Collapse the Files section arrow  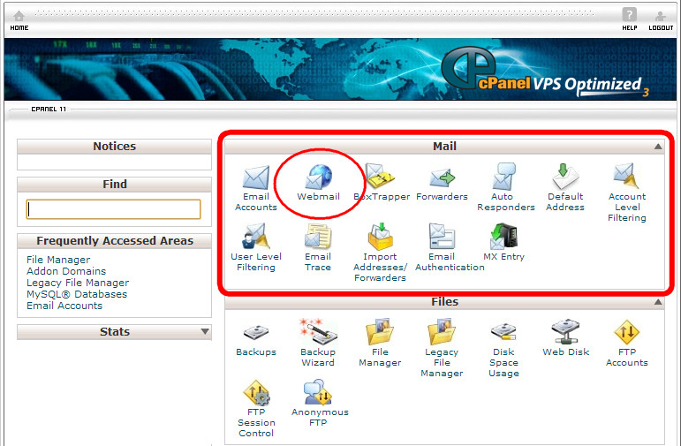pyautogui.click(x=658, y=302)
